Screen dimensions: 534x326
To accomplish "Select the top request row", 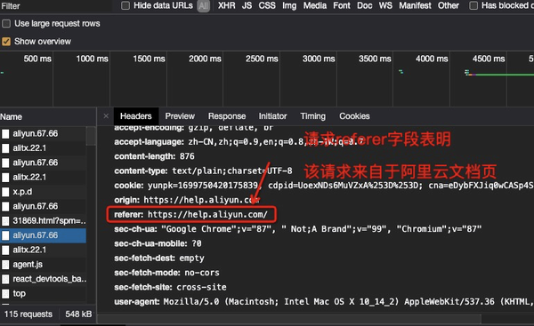I will [44, 294].
